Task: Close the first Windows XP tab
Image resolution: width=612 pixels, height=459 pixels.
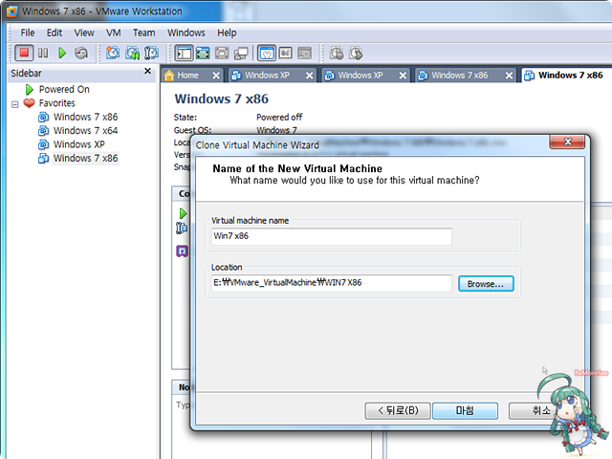Action: point(309,76)
